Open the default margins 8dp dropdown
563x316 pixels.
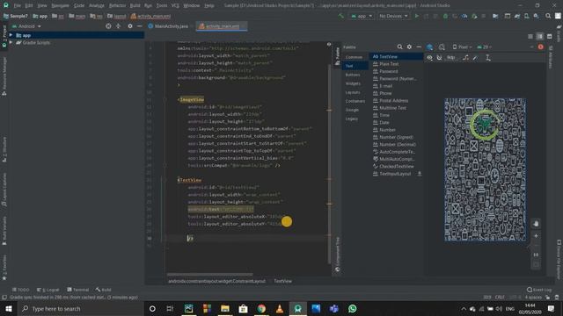[x=450, y=57]
